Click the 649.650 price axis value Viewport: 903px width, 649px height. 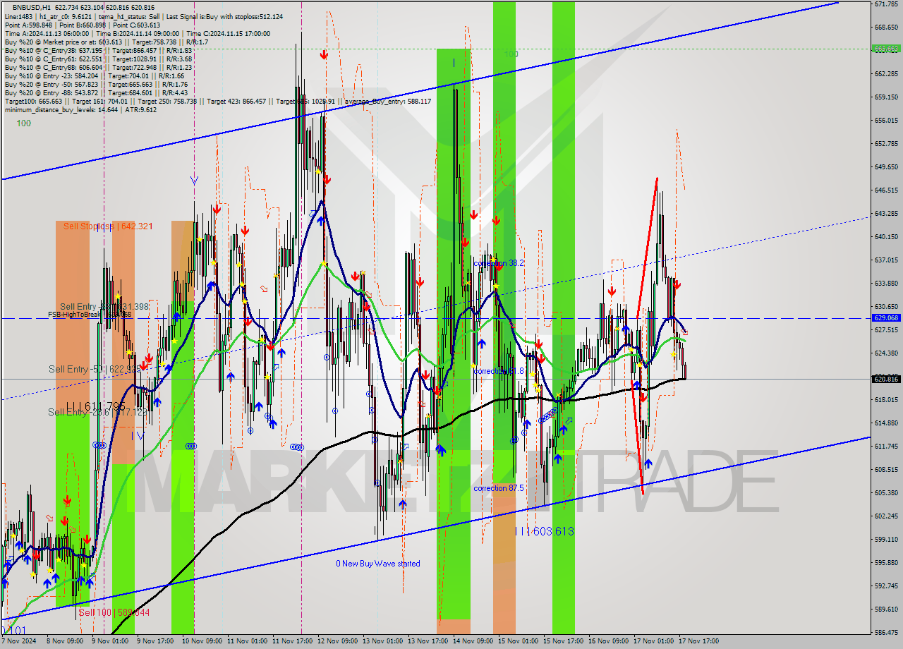[x=886, y=166]
